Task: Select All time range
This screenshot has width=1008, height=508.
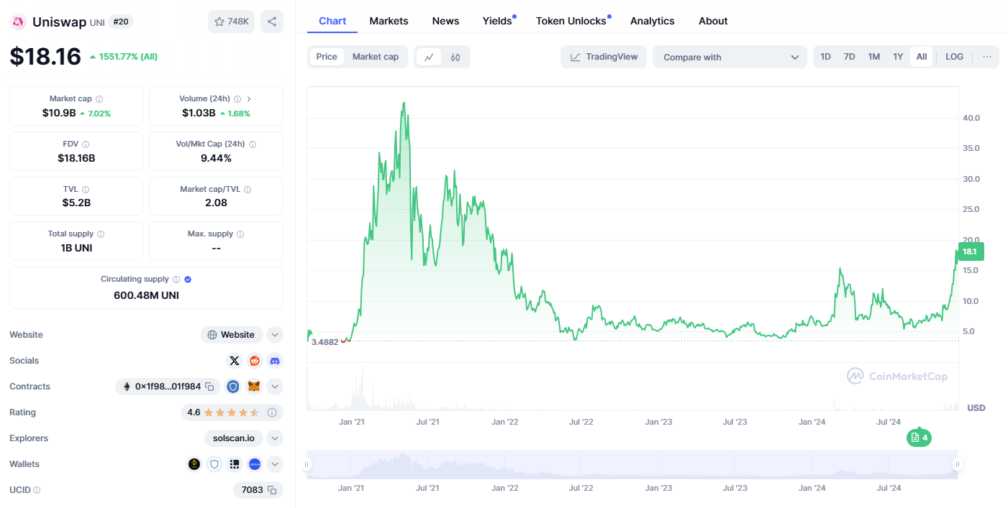Action: [922, 57]
